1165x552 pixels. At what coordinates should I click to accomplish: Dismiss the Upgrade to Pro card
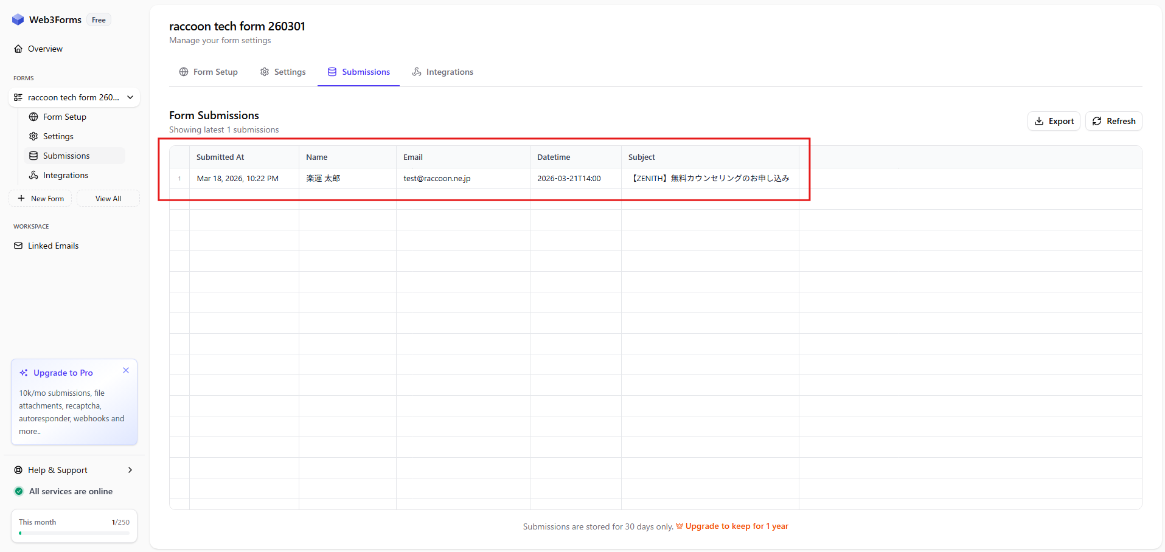click(126, 370)
